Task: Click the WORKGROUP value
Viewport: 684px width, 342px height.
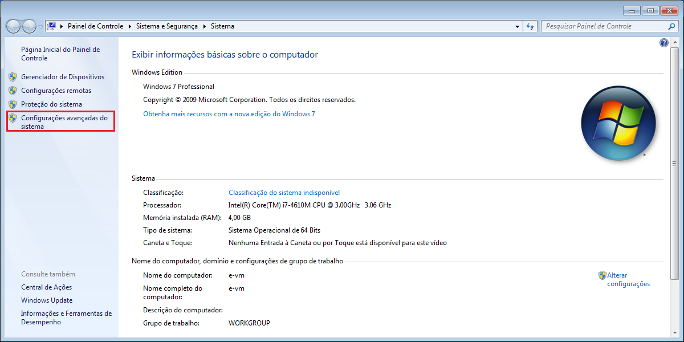Action: (x=249, y=323)
